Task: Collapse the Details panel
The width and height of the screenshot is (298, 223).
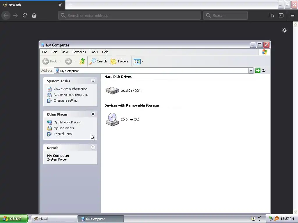Action: click(x=93, y=147)
